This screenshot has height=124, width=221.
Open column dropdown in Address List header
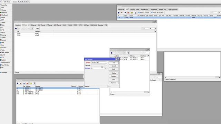[148, 56]
